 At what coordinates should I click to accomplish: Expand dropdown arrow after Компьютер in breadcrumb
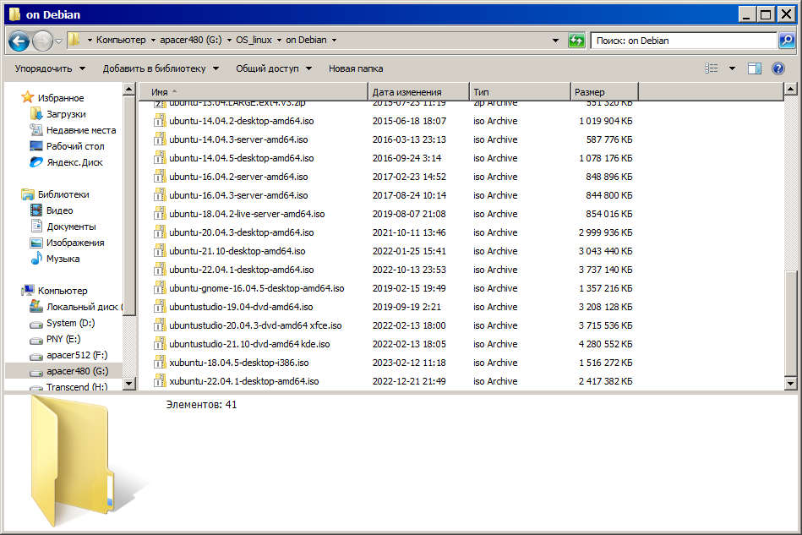[153, 40]
